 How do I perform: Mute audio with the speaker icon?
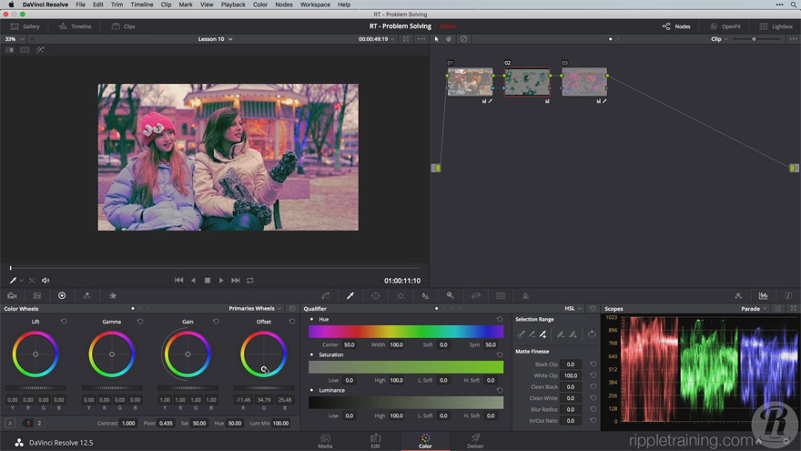46,281
